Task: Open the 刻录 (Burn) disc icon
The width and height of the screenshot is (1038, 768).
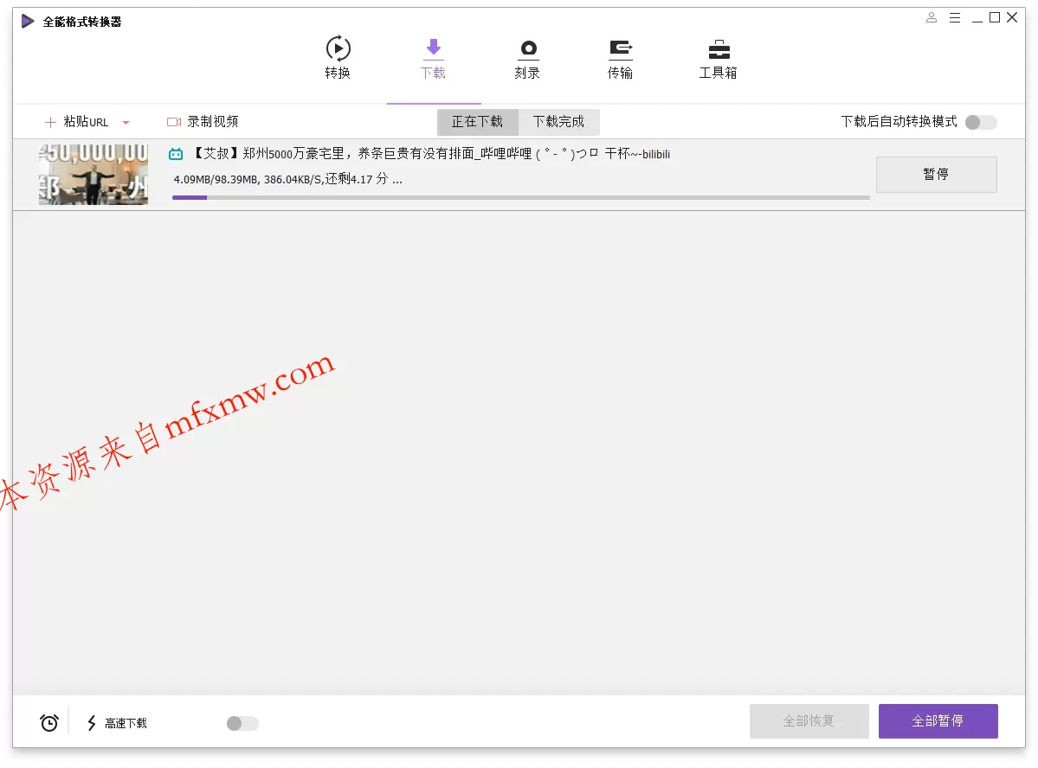Action: (527, 49)
